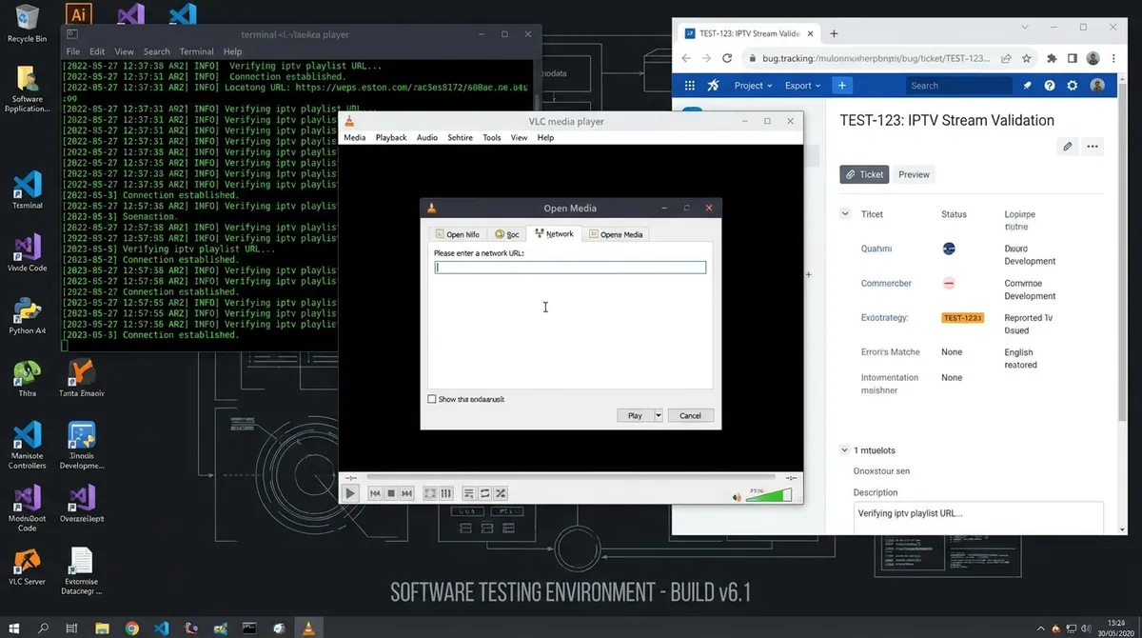Show the VLC playlist icon
This screenshot has width=1142, height=638.
click(x=469, y=493)
